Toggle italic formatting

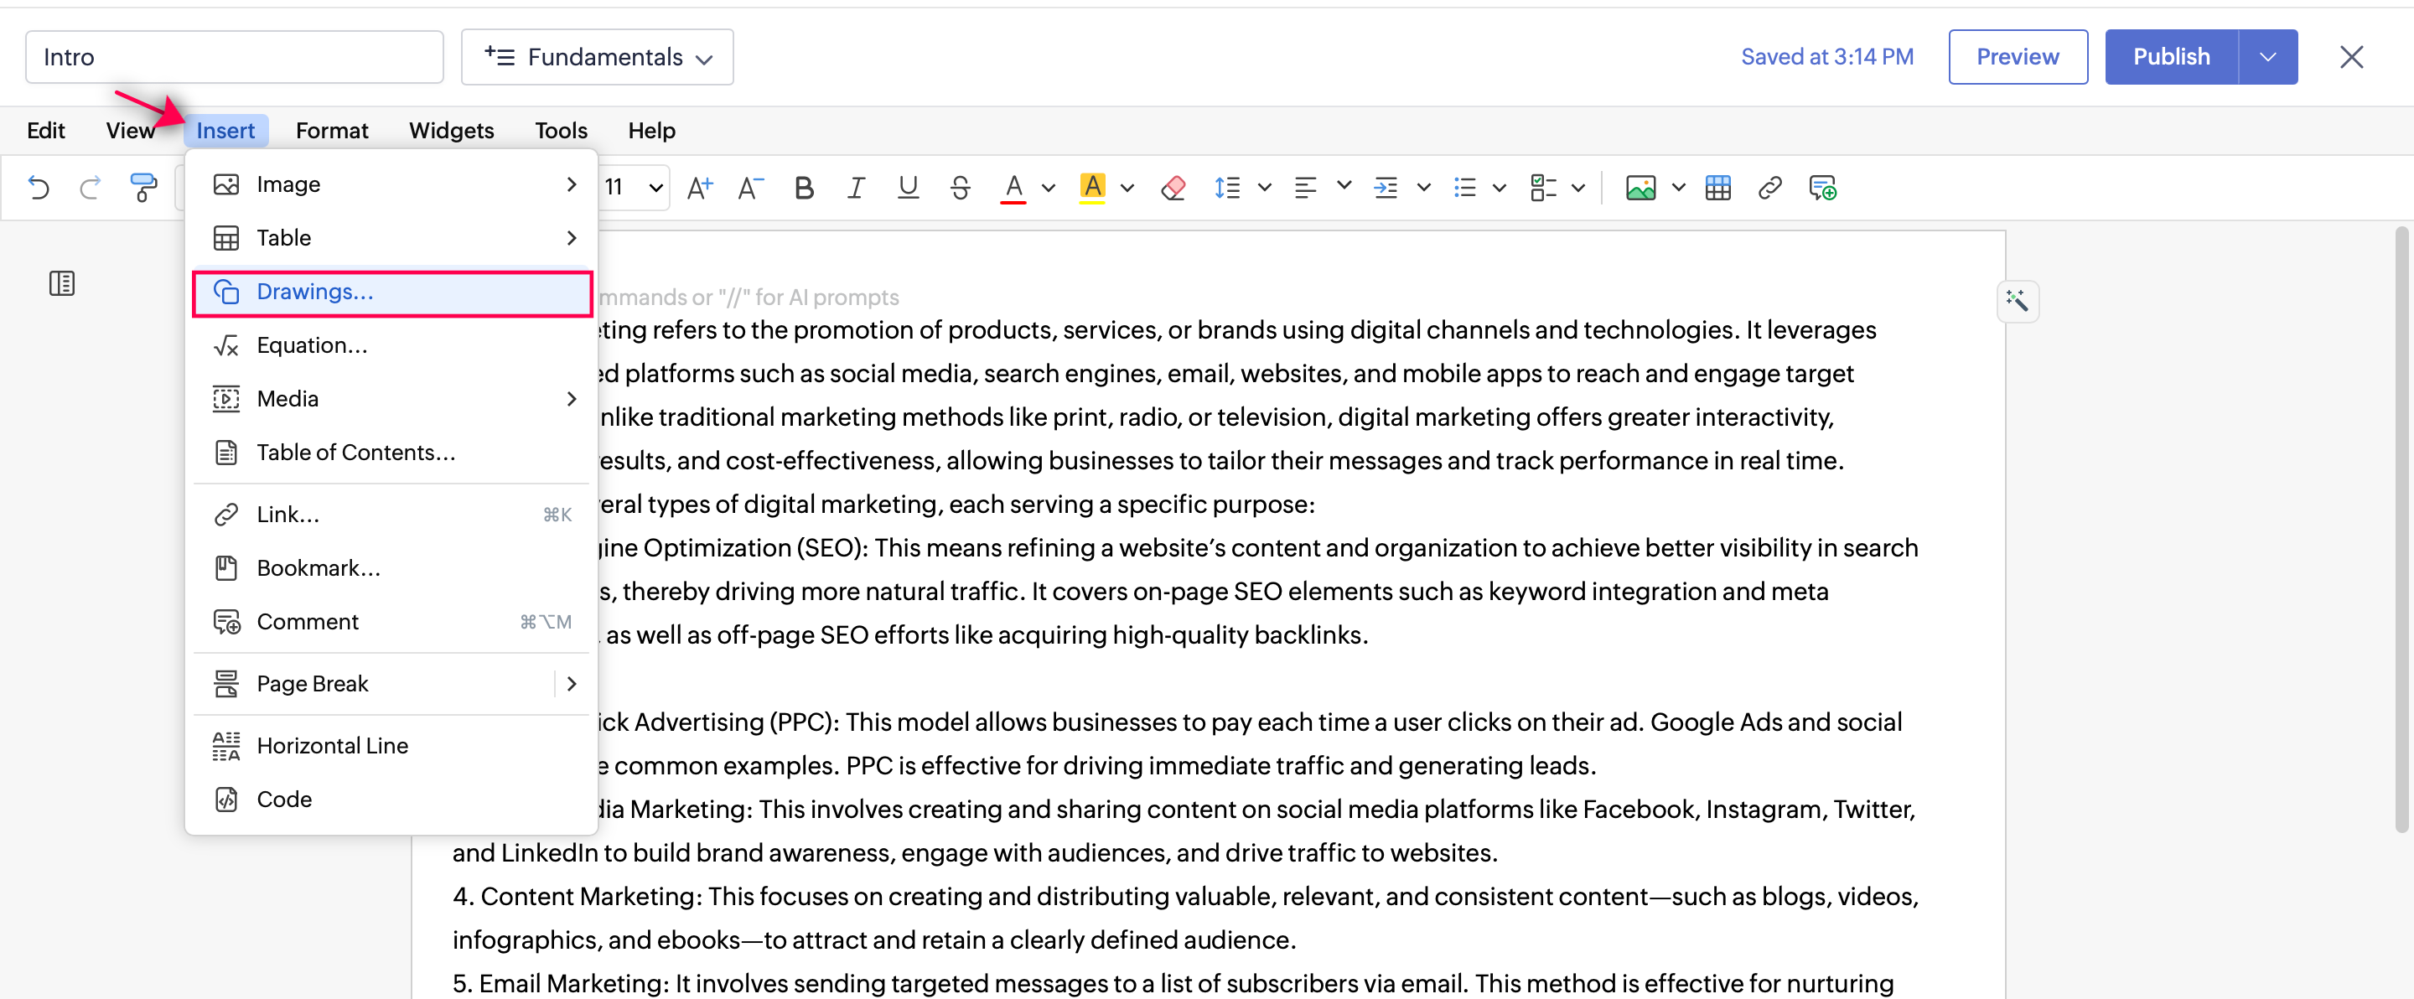point(856,188)
